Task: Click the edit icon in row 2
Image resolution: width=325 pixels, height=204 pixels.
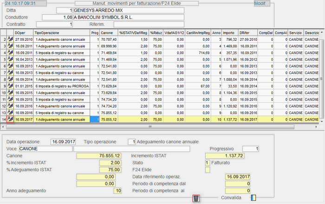Action: [10, 39]
